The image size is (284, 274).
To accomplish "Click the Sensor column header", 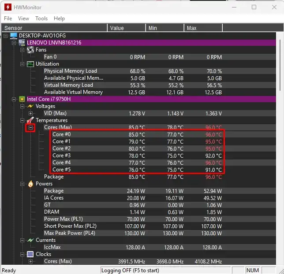I will pos(54,28).
